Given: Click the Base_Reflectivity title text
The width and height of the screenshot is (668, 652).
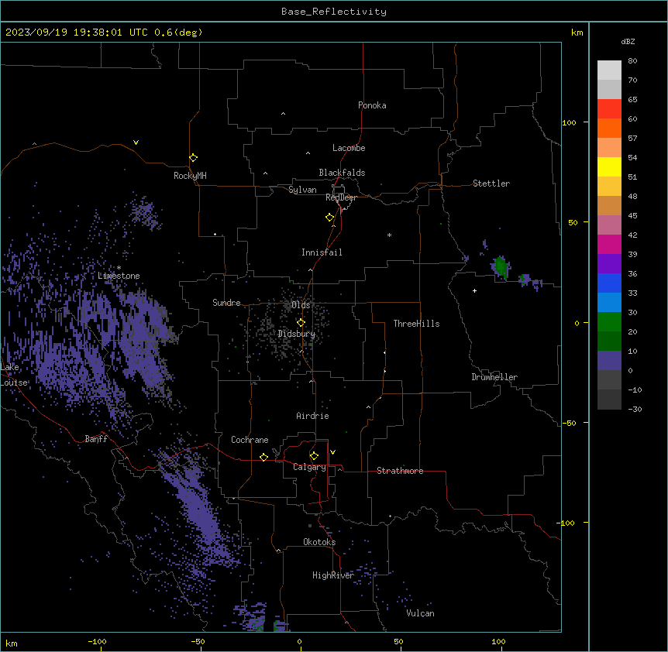Looking at the screenshot, I should 334,12.
